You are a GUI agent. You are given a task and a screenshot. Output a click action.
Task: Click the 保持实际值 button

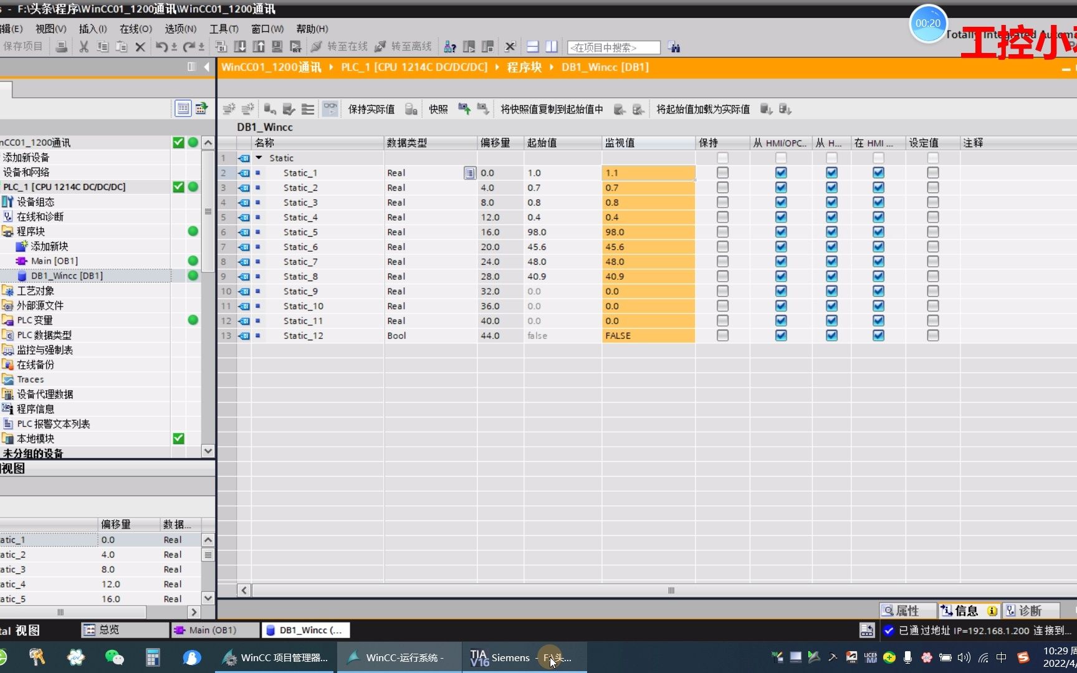[371, 109]
